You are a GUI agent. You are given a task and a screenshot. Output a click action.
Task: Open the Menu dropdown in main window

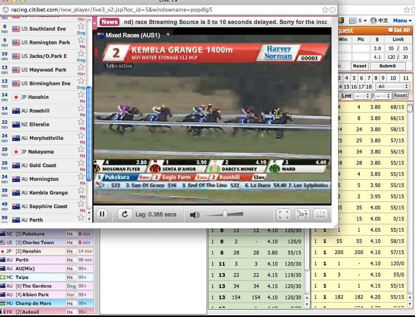402,20
